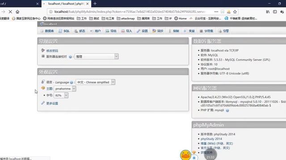
Task: Open the 字符集 (Charsets) tab
Action: point(206,31)
